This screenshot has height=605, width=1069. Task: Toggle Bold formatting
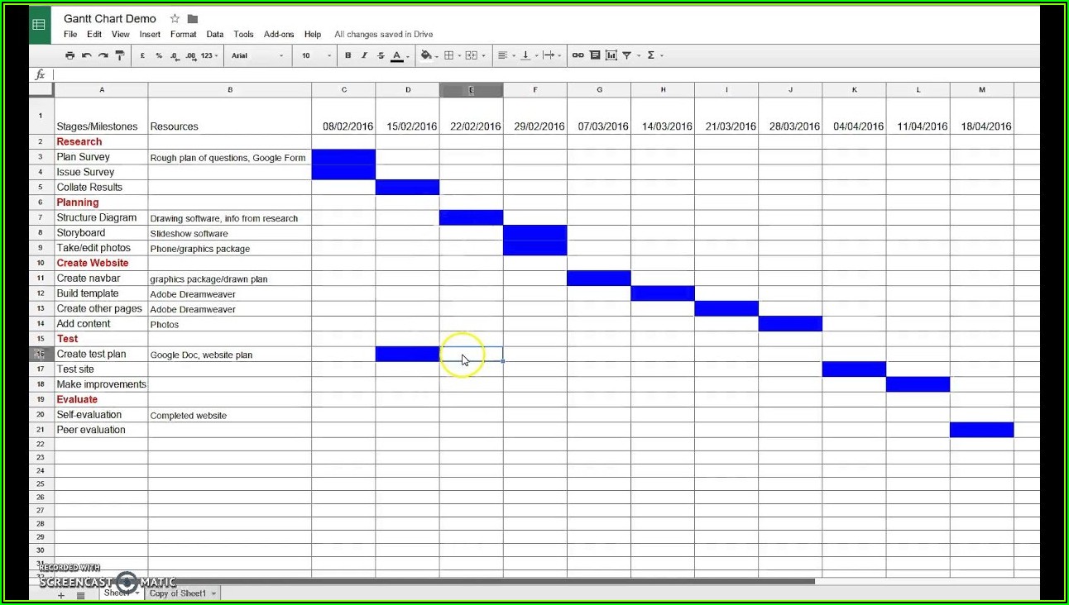click(x=348, y=55)
